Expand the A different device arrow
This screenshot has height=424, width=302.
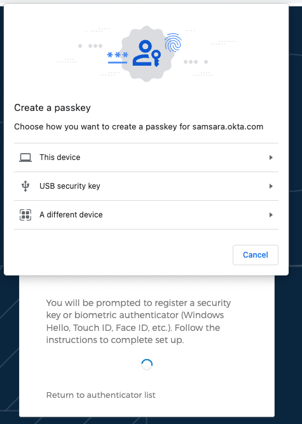[x=271, y=215]
